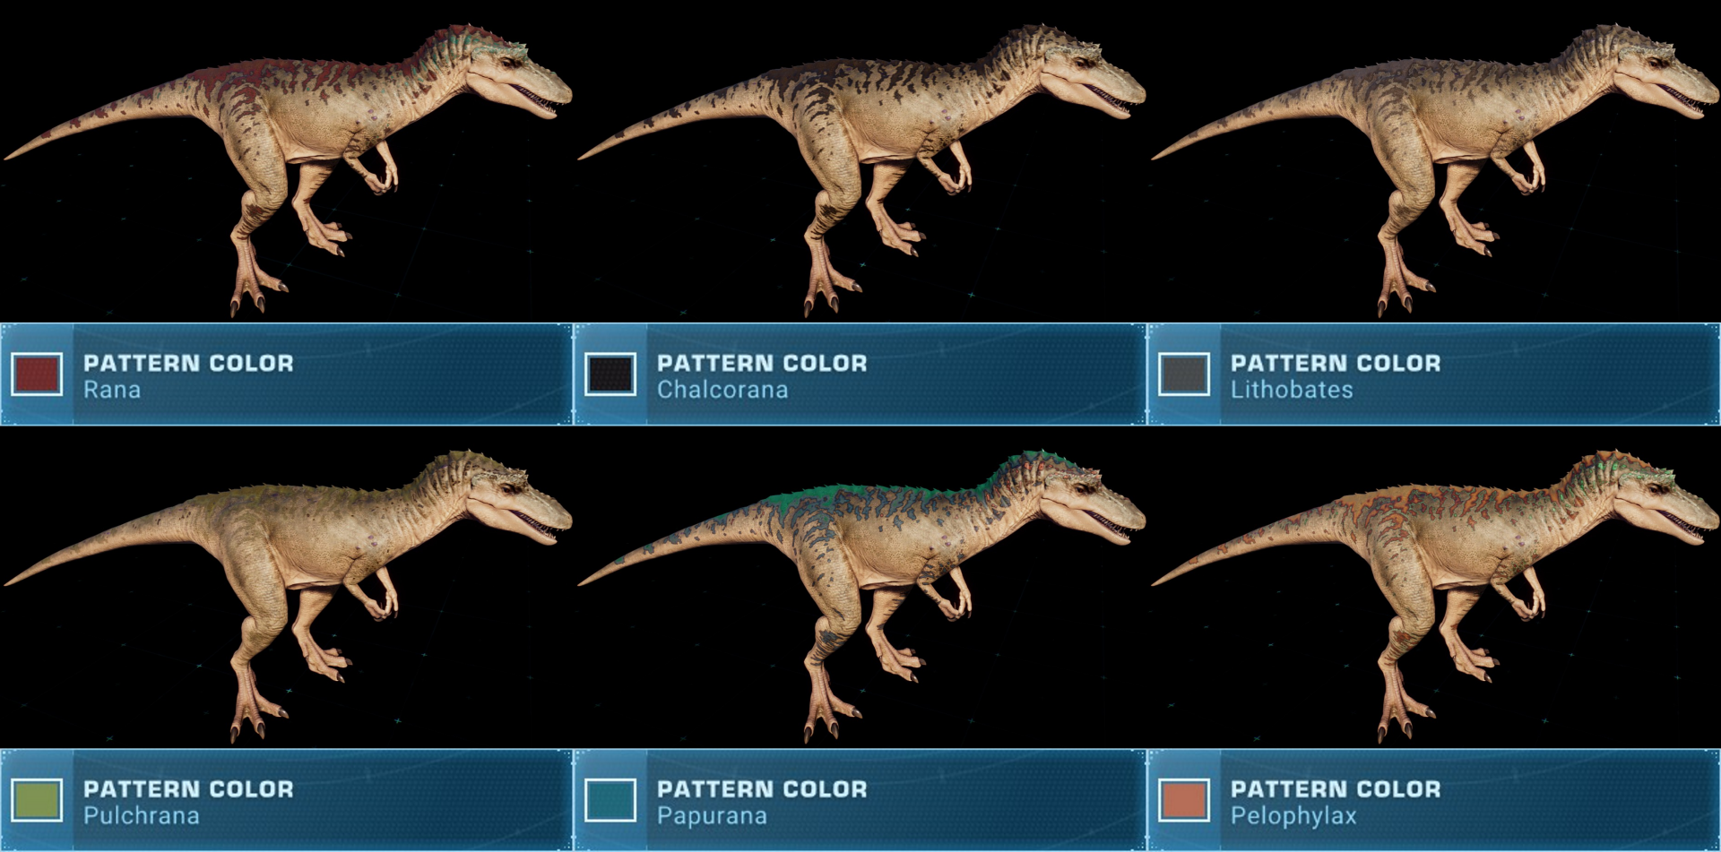Image resolution: width=1721 pixels, height=852 pixels.
Task: Click the gray Lithobates color swatch
Action: click(1184, 374)
